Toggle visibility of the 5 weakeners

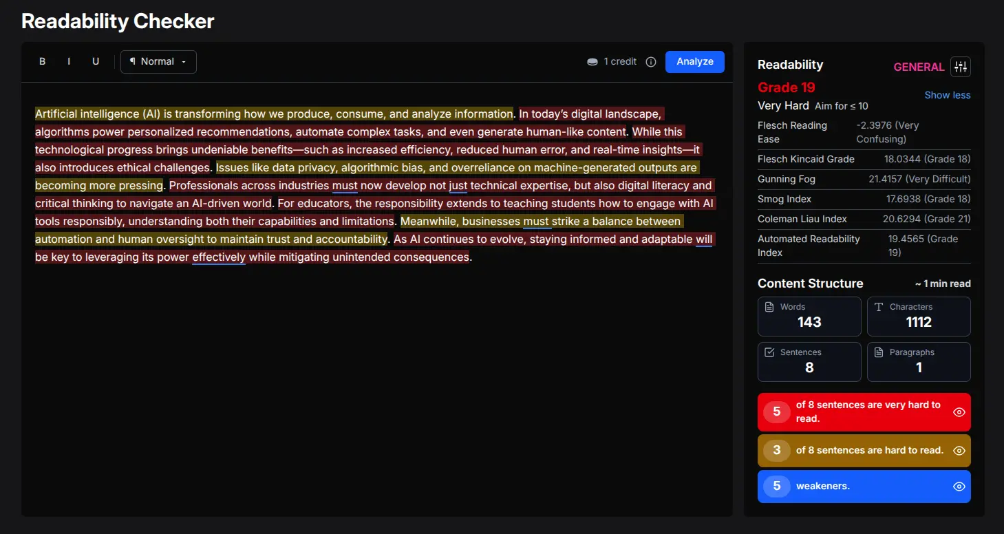point(959,486)
